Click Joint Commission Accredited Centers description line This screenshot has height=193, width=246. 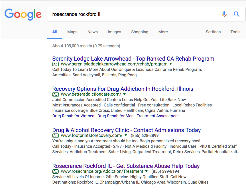point(119,100)
